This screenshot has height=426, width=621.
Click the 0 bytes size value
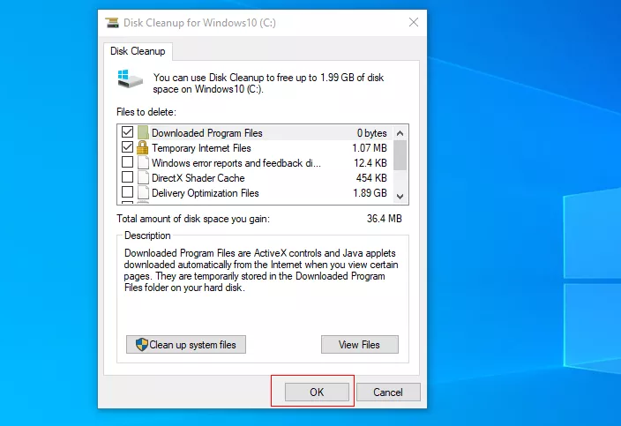372,133
